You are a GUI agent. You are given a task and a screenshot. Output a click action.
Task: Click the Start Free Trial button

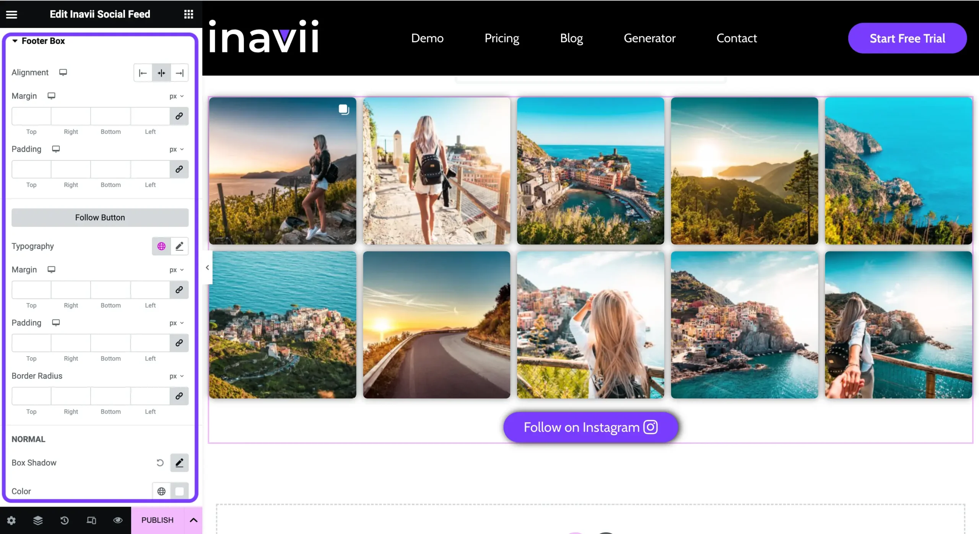pos(907,38)
